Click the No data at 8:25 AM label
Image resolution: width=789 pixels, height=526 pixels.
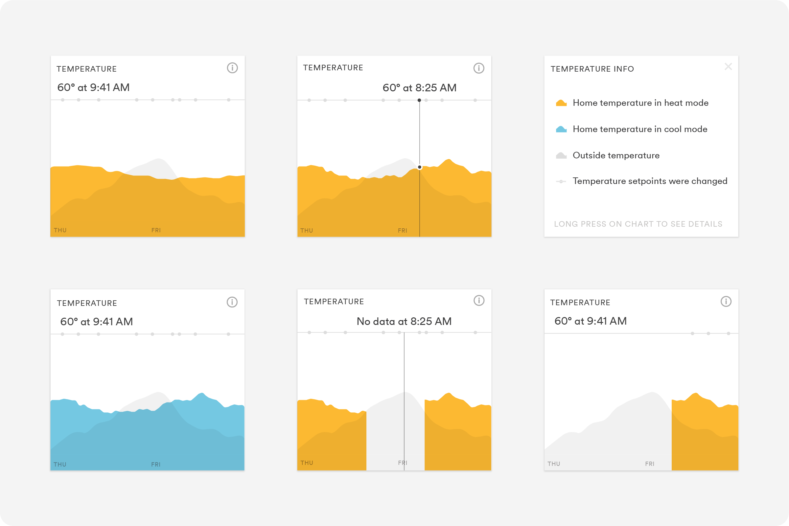click(404, 321)
